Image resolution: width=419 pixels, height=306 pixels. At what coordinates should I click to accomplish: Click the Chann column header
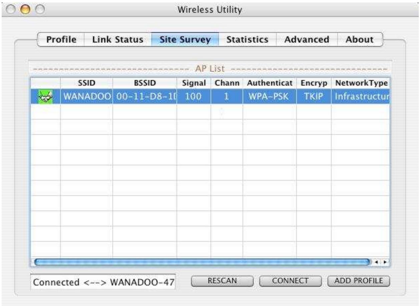(x=227, y=83)
